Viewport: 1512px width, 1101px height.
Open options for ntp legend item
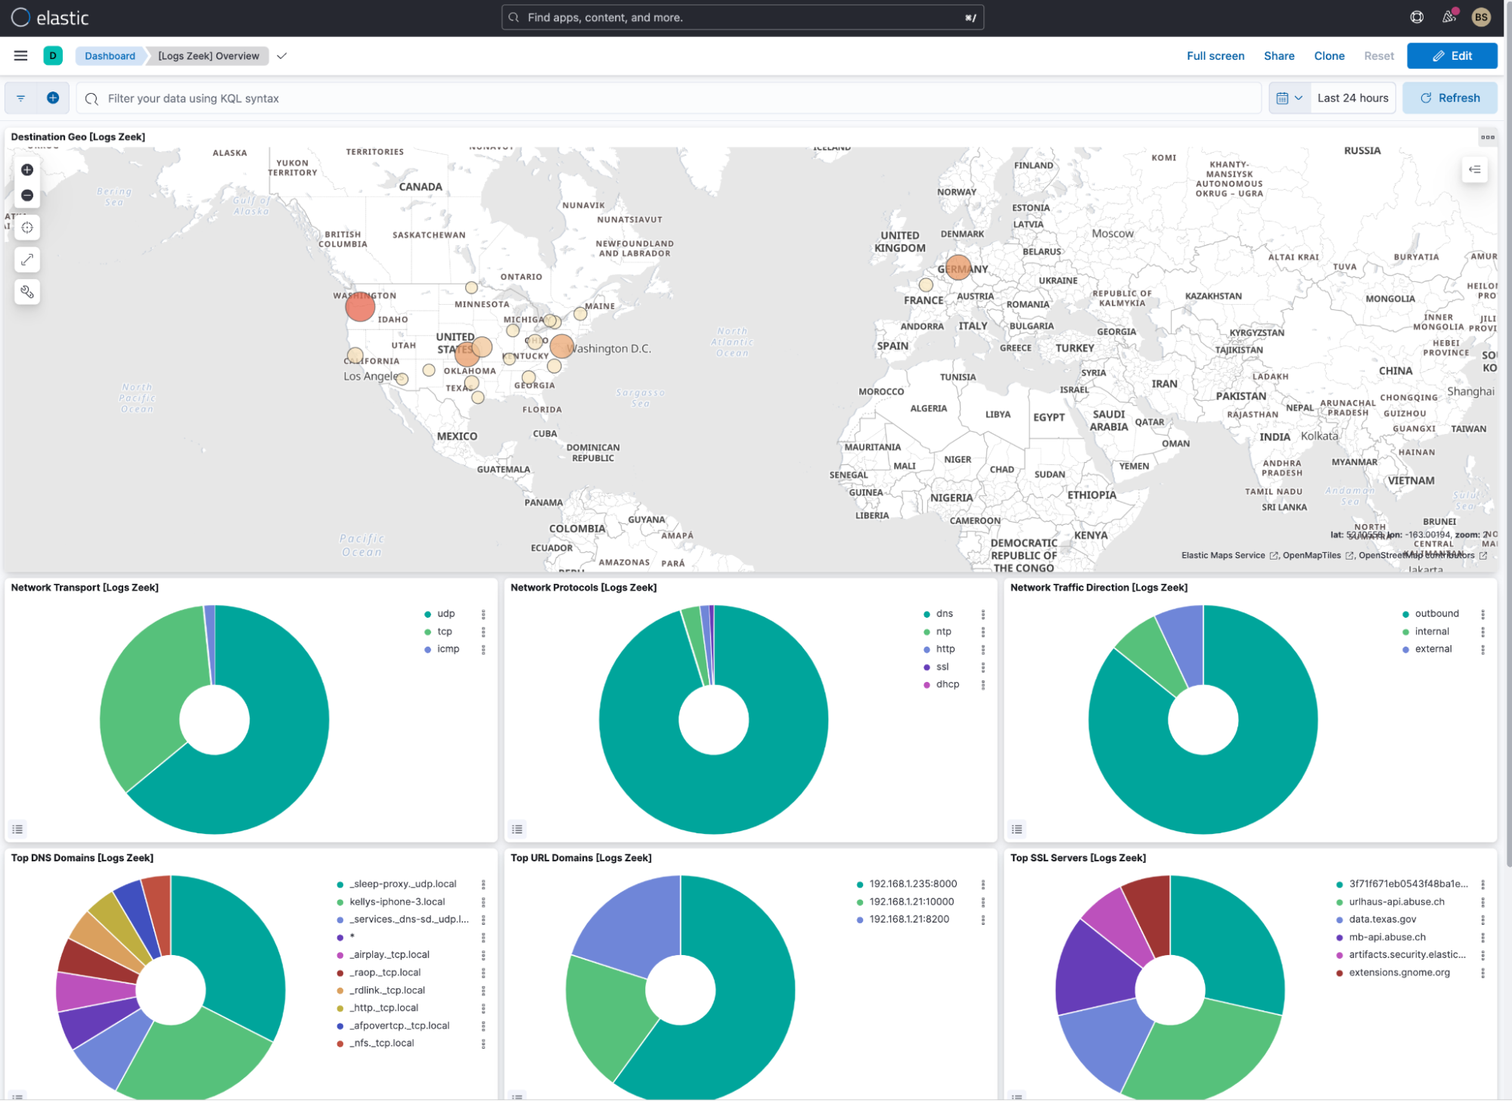[x=983, y=631]
